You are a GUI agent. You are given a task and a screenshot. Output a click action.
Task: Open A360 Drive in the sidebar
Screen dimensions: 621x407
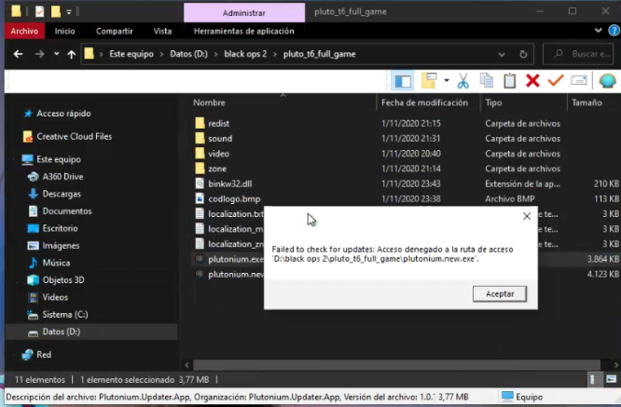click(x=62, y=177)
